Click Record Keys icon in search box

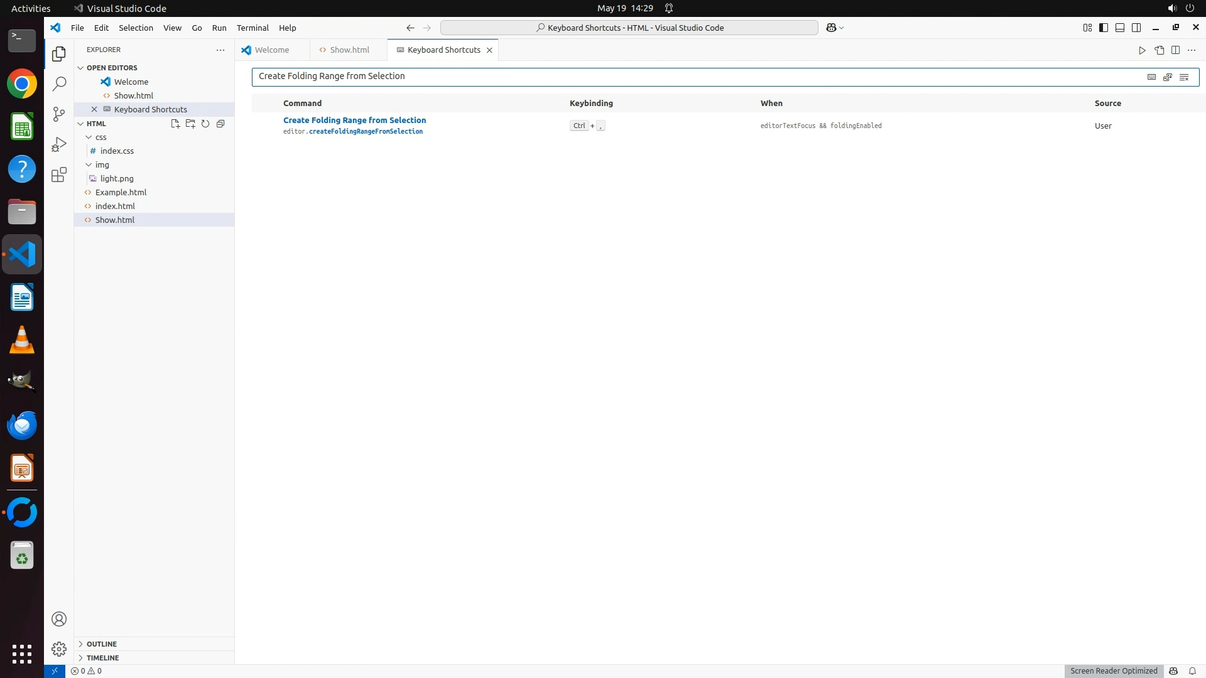(1151, 77)
